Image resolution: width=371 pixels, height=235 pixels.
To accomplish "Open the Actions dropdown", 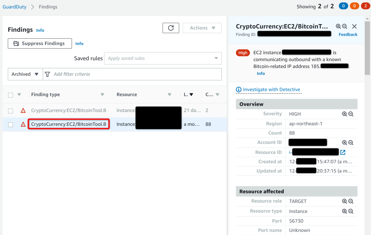I will [202, 28].
